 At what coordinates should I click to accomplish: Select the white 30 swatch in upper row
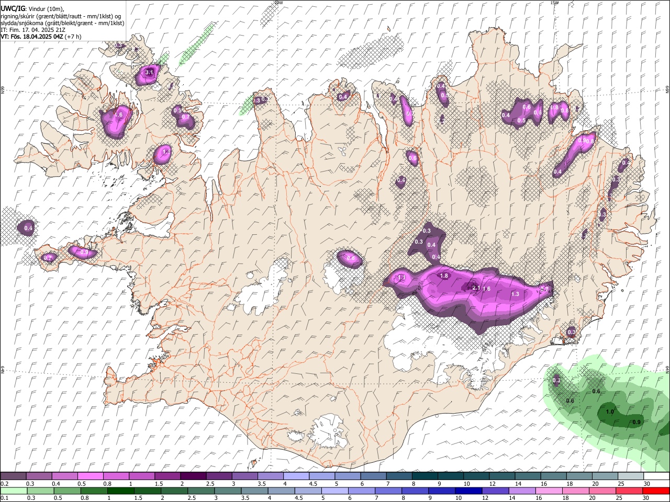pyautogui.click(x=655, y=476)
